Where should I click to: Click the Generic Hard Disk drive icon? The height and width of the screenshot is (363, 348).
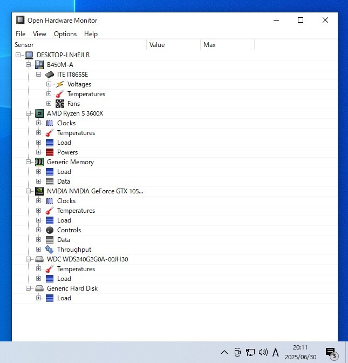tap(39, 288)
